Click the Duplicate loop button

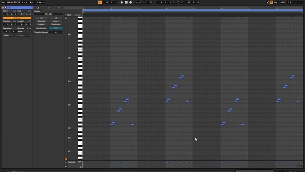[56, 24]
